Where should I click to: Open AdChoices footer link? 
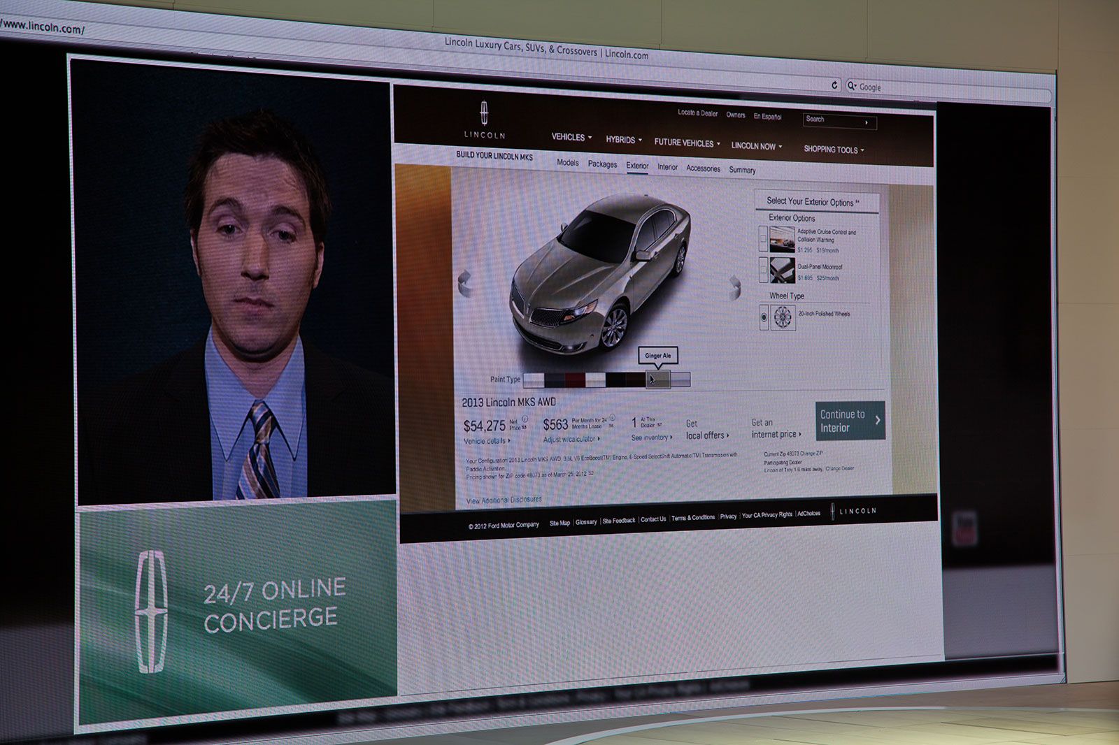[808, 513]
